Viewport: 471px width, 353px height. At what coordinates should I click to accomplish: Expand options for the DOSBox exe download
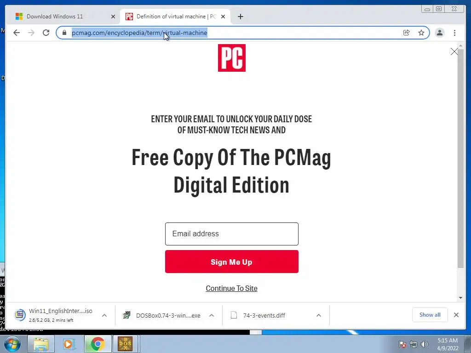(x=212, y=315)
